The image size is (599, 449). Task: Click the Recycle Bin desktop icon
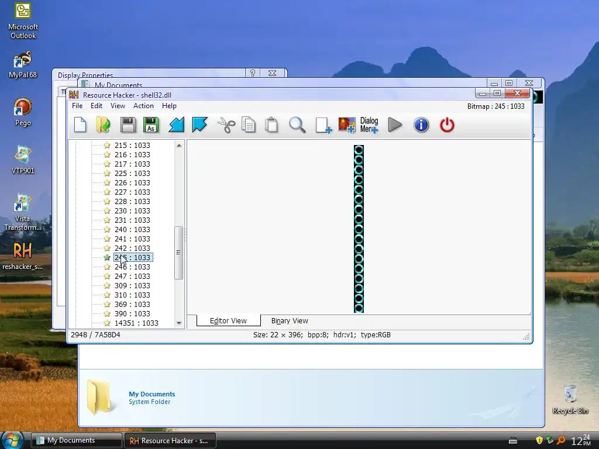570,399
